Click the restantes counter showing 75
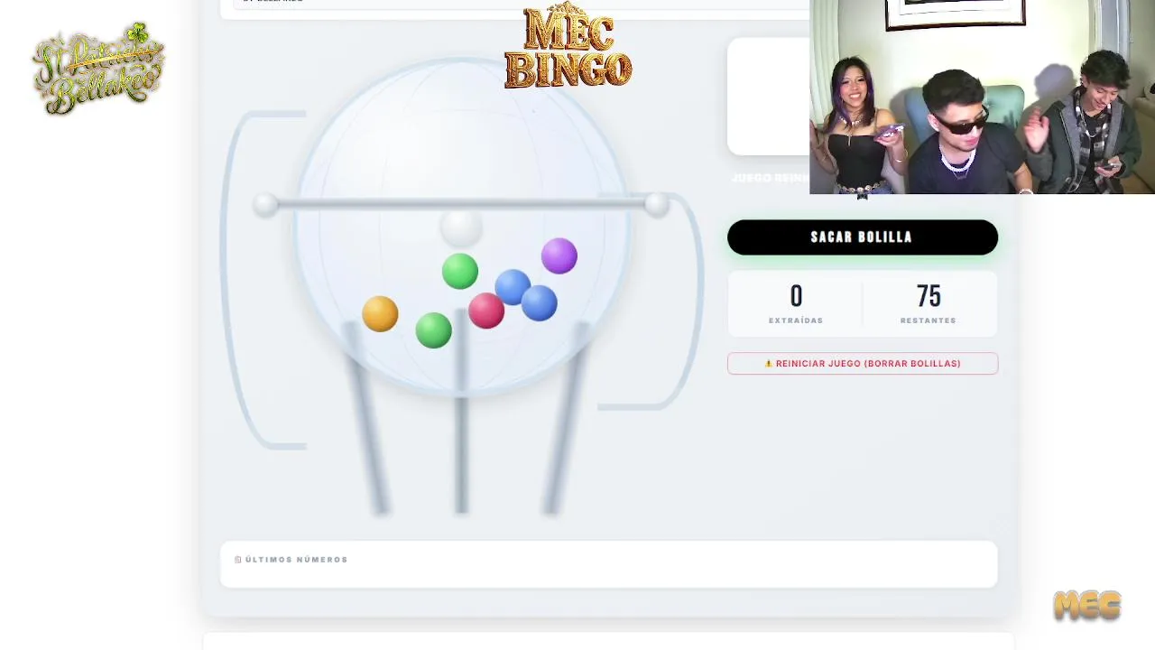 click(x=929, y=305)
